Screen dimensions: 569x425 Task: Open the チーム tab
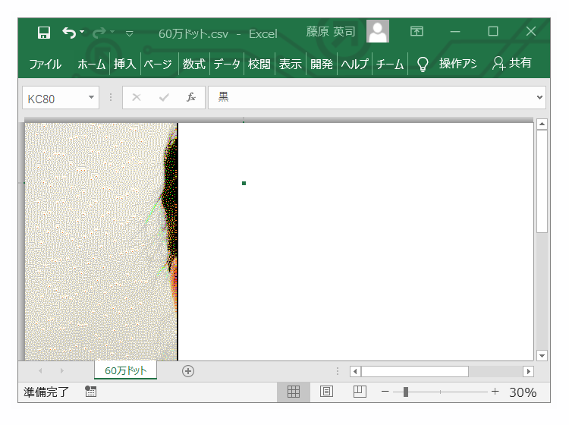[390, 64]
